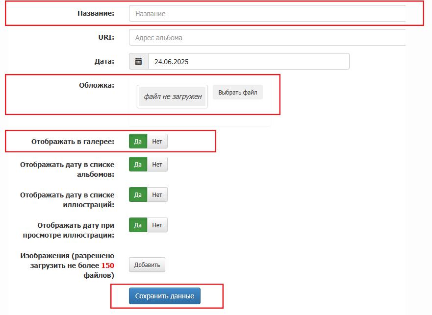432x315 pixels.
Task: Turn on Да for date when viewing illustration
Action: [138, 225]
